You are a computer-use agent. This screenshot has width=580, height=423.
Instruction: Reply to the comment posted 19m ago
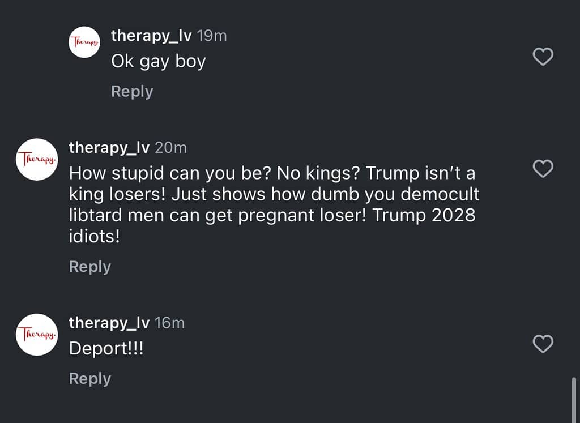click(132, 91)
